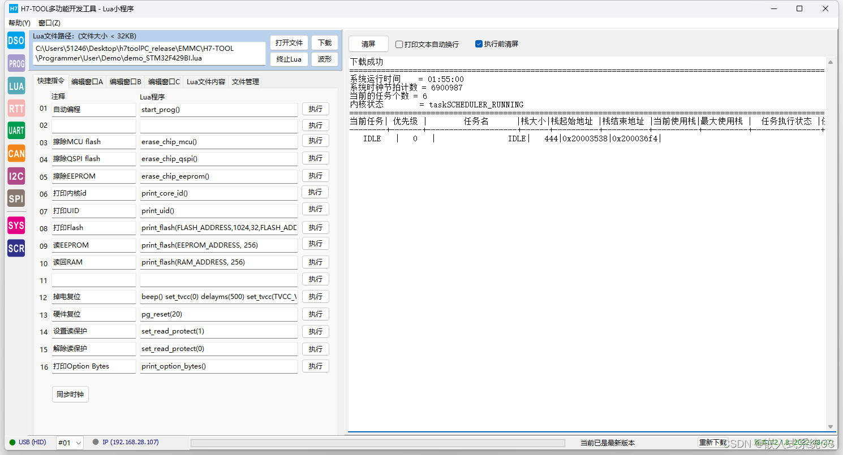Open the RTT viewer module
Image resolution: width=843 pixels, height=455 pixels.
click(x=16, y=108)
